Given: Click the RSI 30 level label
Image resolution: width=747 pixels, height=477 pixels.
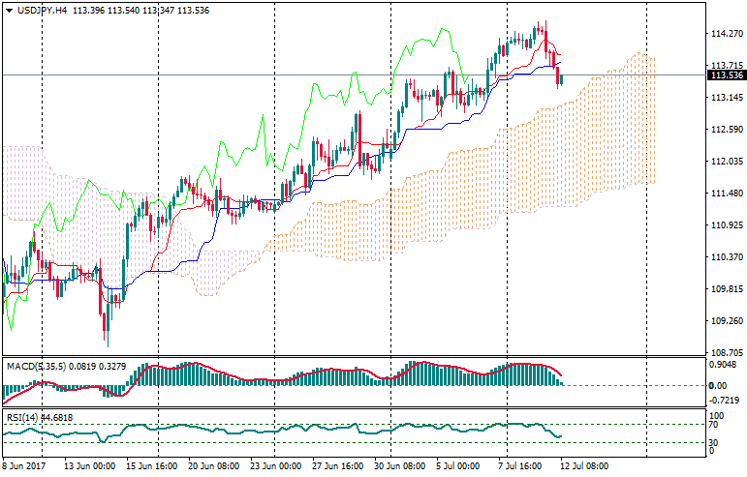Looking at the screenshot, I should point(714,442).
